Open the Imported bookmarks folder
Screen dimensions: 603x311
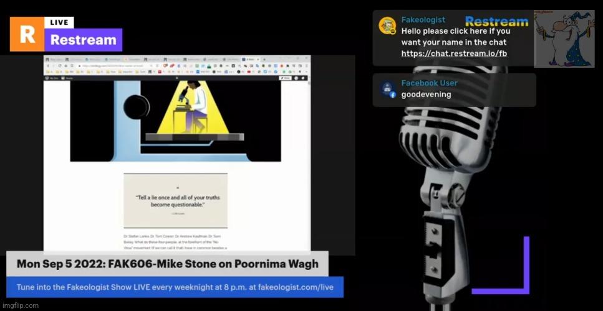[x=125, y=72]
